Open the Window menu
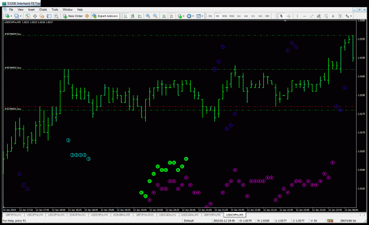Screen dimensions: 369x225 click(67, 9)
